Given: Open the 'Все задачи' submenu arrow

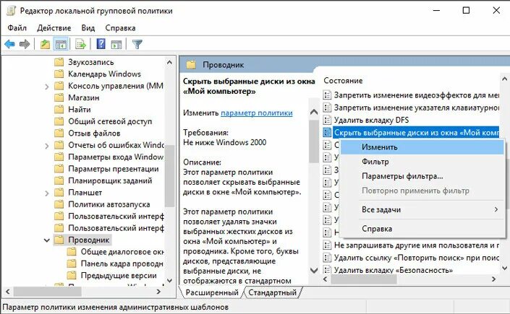Looking at the screenshot, I should 496,210.
